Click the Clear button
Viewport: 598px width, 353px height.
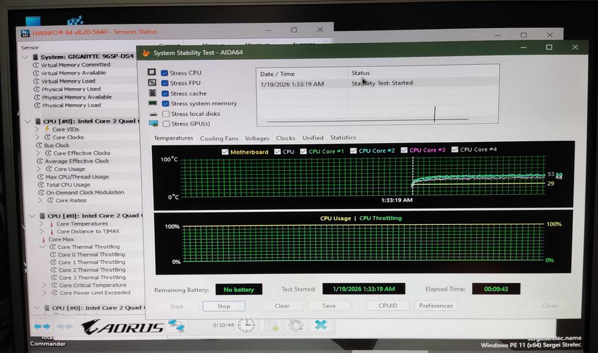(x=282, y=306)
